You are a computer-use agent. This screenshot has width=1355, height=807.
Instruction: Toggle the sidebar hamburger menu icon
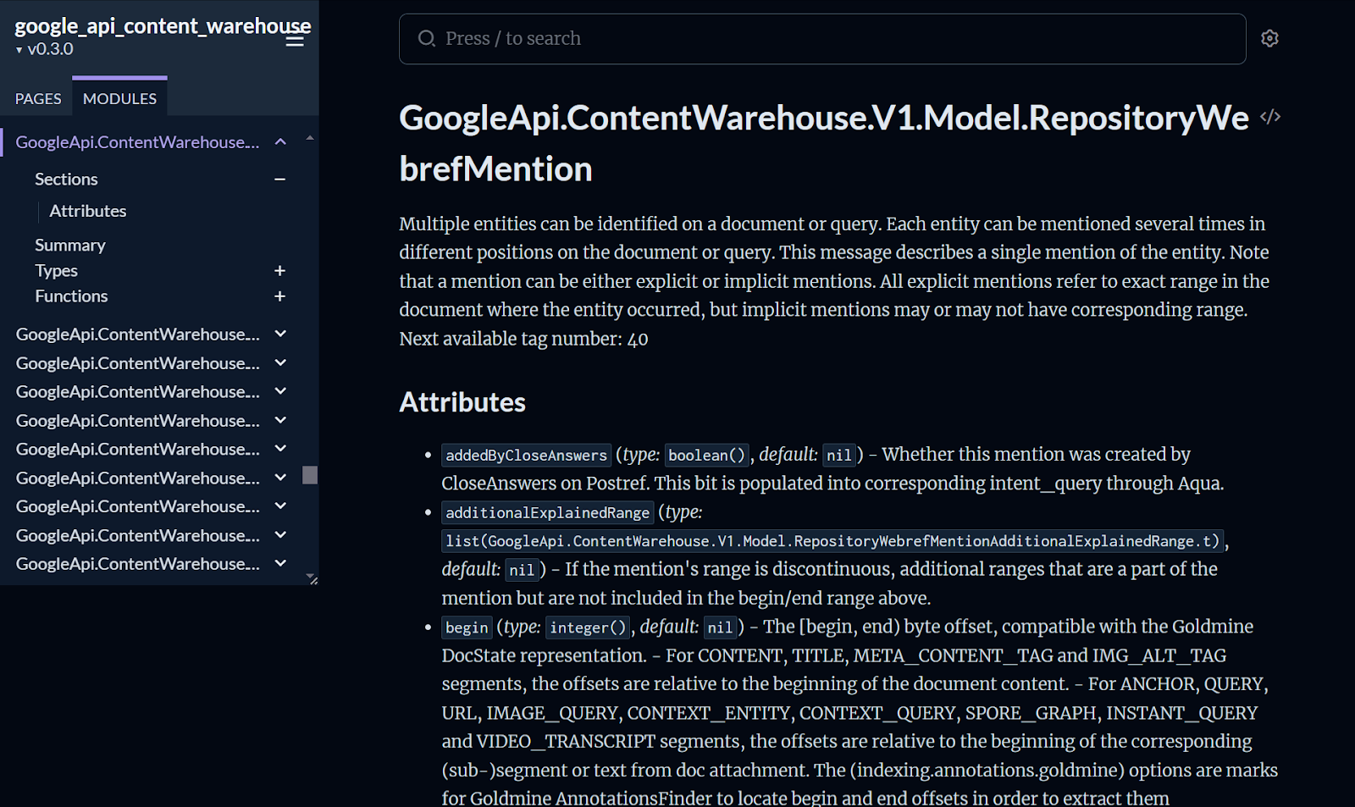pyautogui.click(x=295, y=40)
